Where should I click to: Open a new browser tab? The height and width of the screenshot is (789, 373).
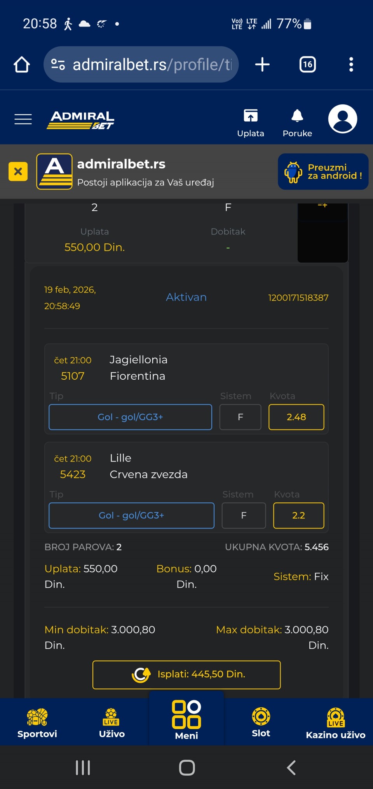click(262, 65)
